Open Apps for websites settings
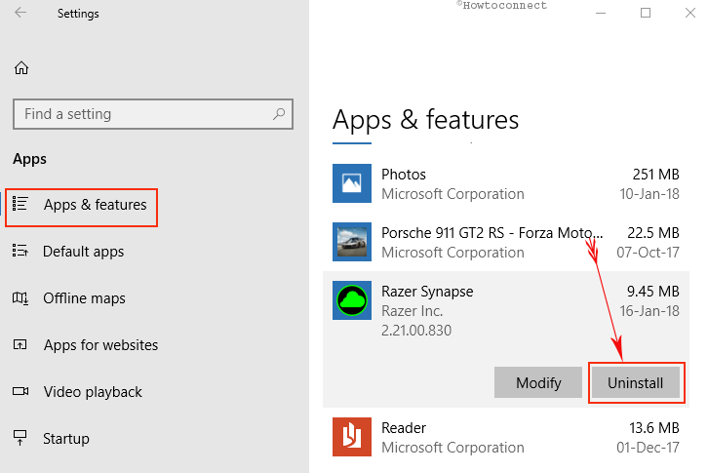This screenshot has height=473, width=708. tap(100, 345)
